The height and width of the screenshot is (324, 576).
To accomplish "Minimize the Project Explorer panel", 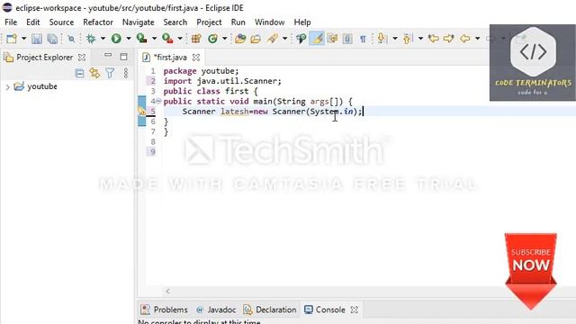I will pyautogui.click(x=108, y=55).
